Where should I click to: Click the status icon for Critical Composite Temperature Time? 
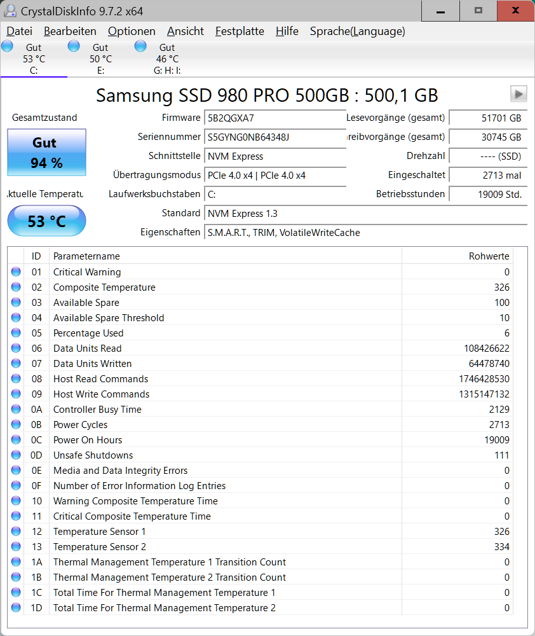[x=16, y=516]
